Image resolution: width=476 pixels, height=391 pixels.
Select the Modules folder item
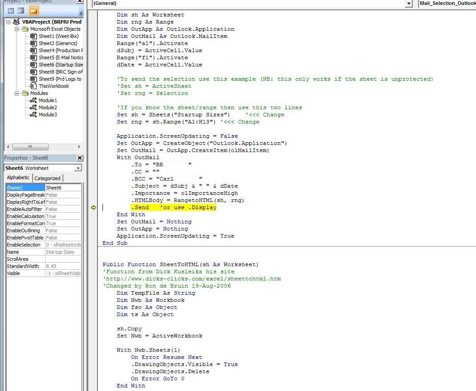[39, 93]
